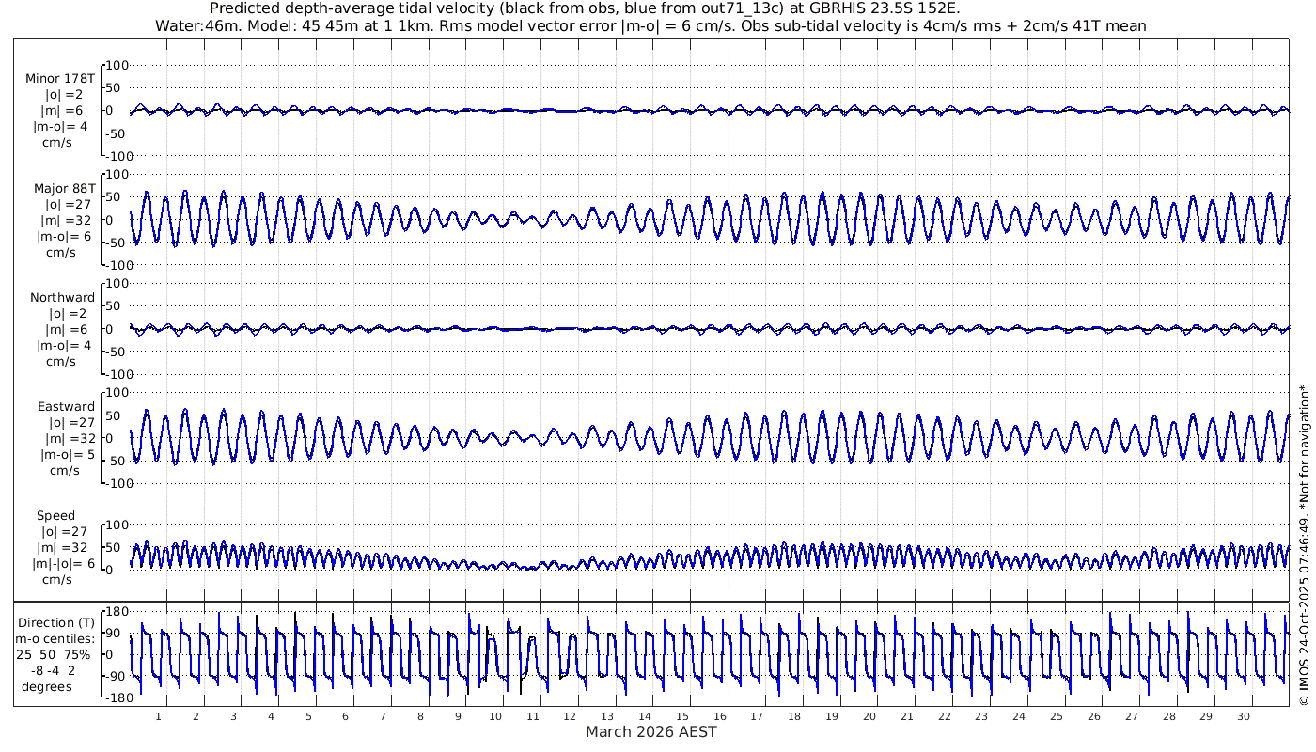
Task: Click the subtitle line starting "Water:46m"
Action: point(650,25)
